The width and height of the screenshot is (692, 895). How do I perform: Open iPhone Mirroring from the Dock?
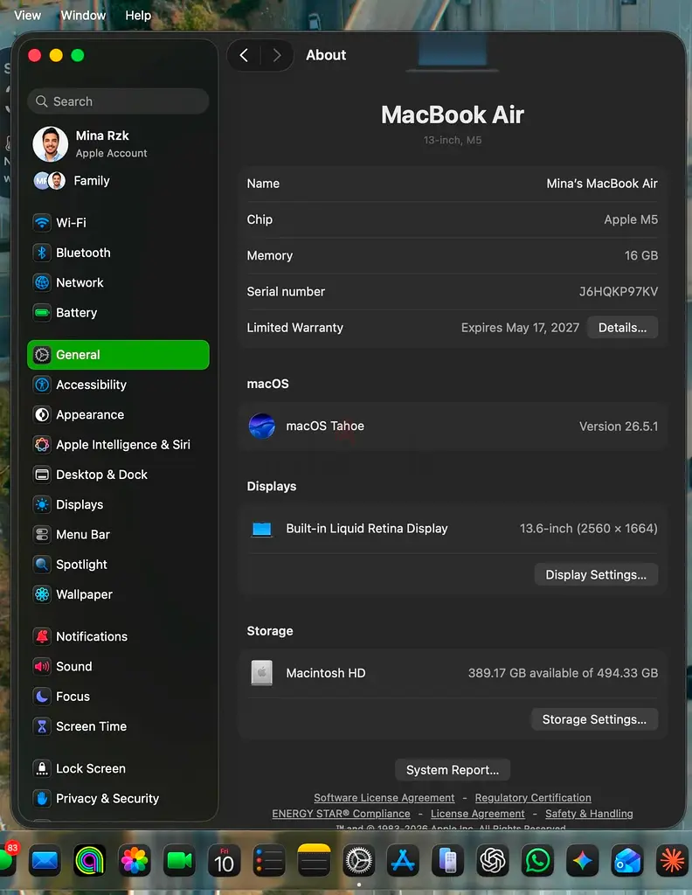[448, 860]
